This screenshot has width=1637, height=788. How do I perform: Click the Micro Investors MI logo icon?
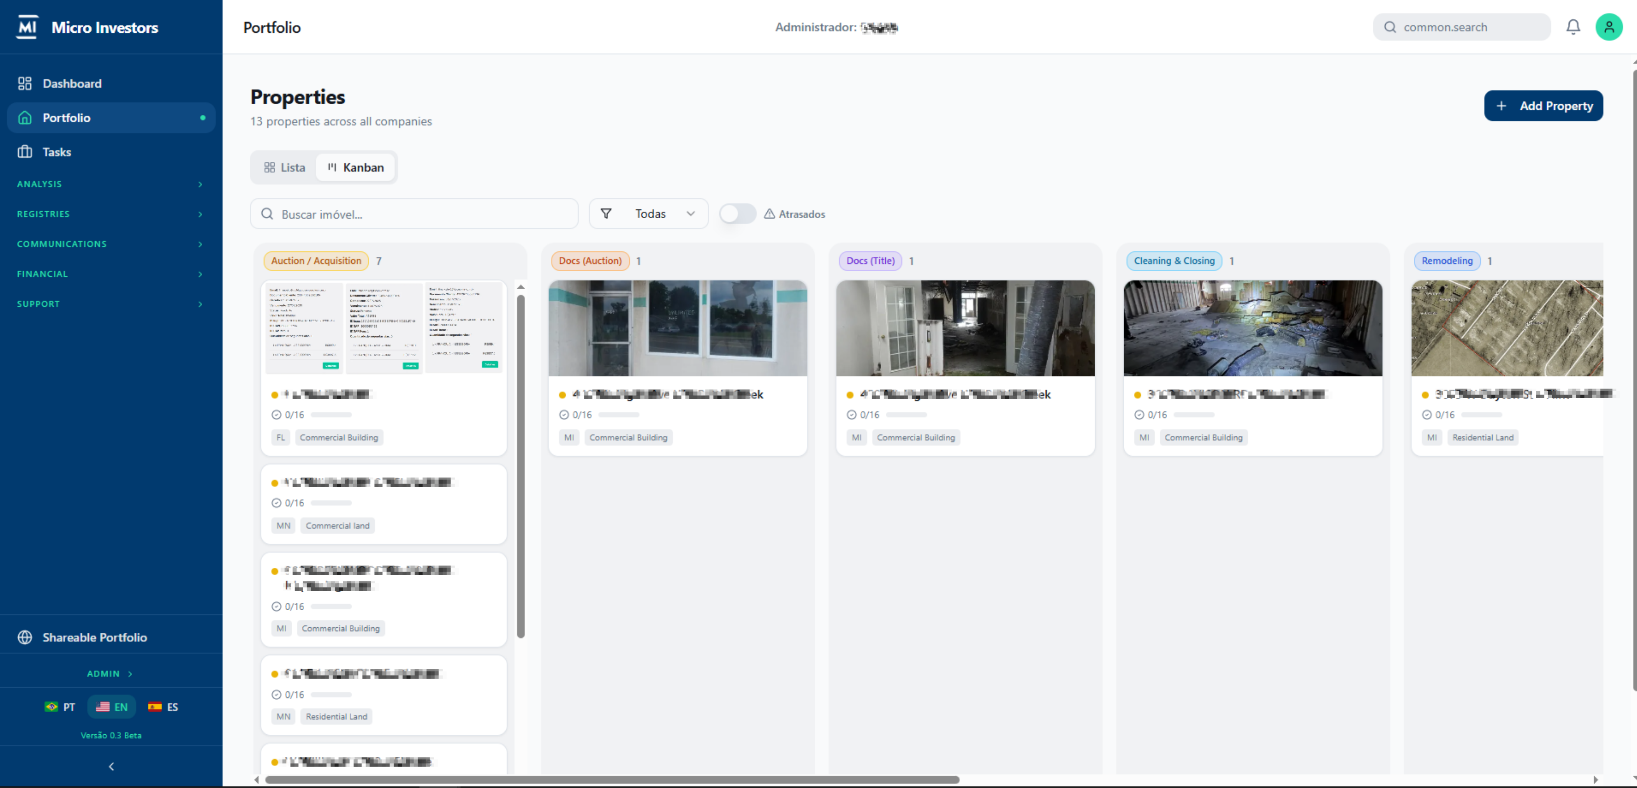pos(27,27)
